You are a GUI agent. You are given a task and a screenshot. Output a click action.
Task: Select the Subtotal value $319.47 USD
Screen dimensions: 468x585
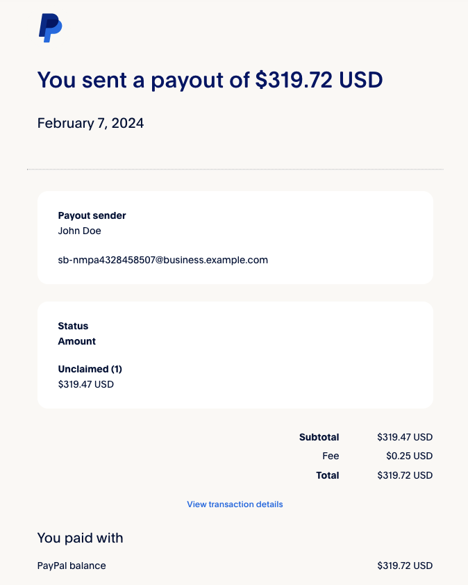pos(405,437)
